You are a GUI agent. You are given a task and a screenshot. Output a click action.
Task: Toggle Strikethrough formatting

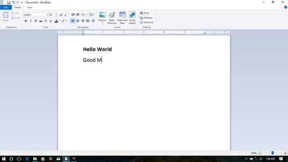pyautogui.click(x=41, y=21)
